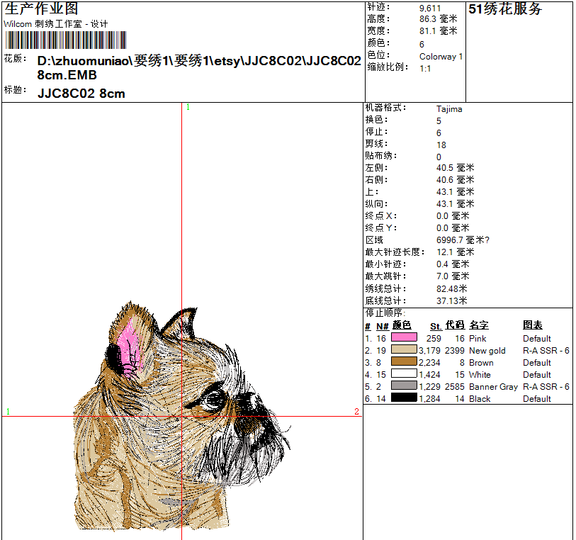Click the 51绣花服务 header text
The width and height of the screenshot is (576, 540).
505,9
